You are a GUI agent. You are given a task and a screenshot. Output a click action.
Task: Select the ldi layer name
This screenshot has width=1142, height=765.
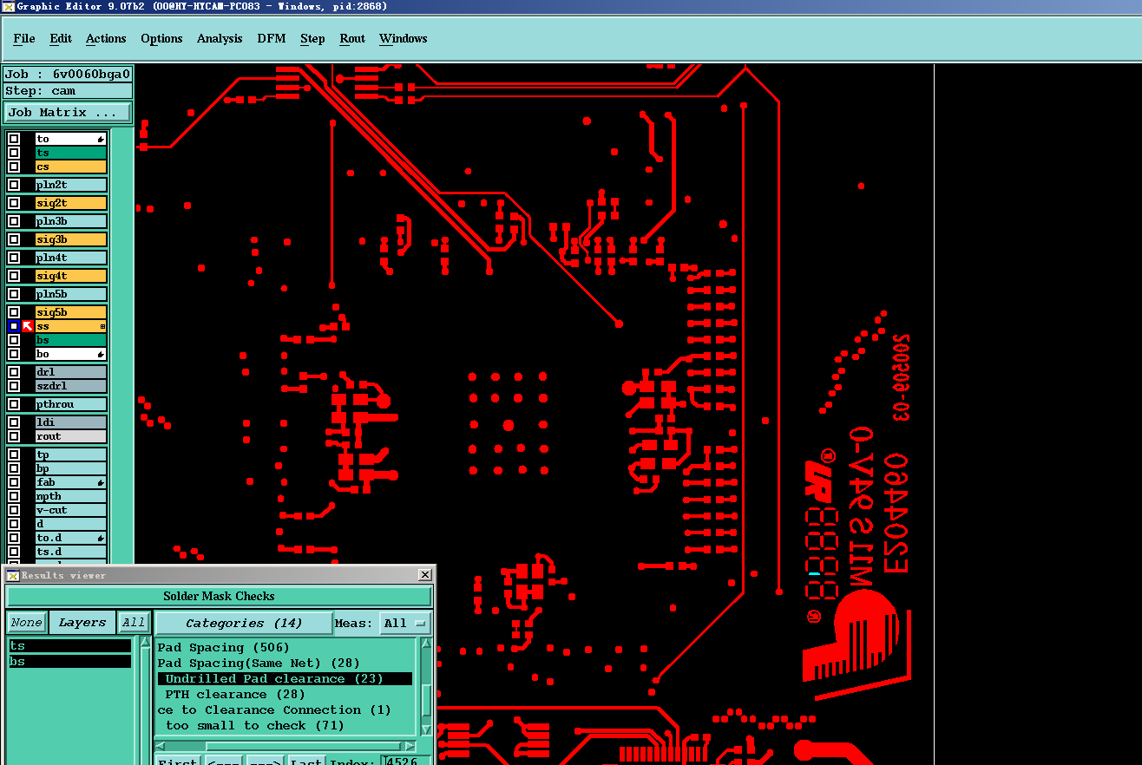[x=71, y=422]
